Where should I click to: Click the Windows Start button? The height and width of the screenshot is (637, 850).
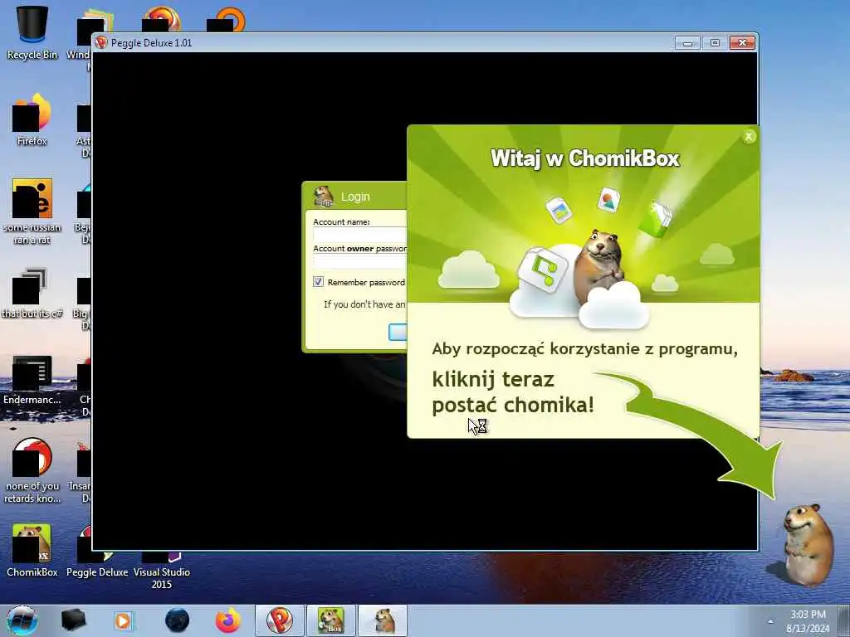22,620
